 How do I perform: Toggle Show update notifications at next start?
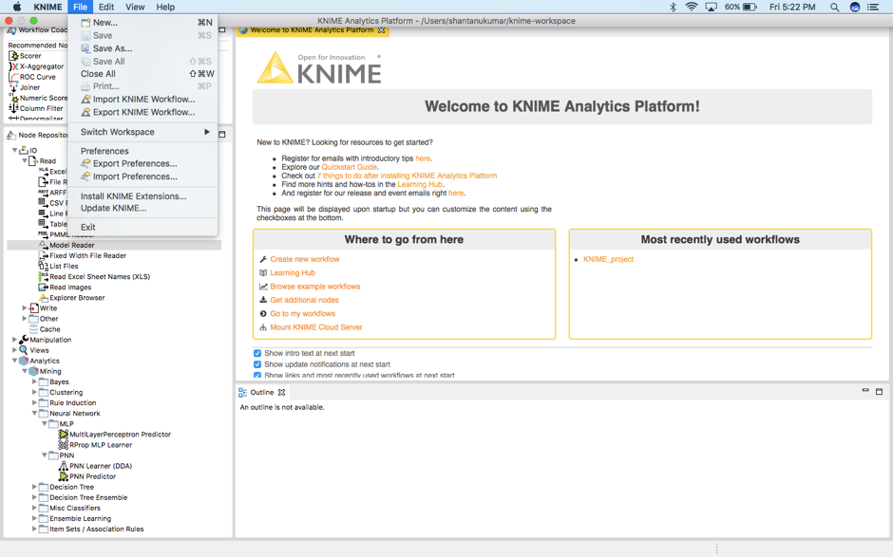pos(257,364)
